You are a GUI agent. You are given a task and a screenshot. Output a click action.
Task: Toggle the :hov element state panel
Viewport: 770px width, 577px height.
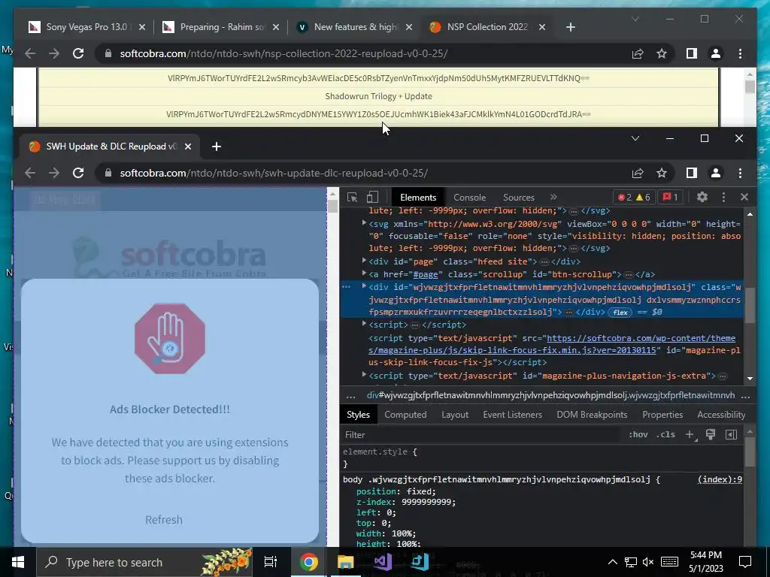[638, 435]
